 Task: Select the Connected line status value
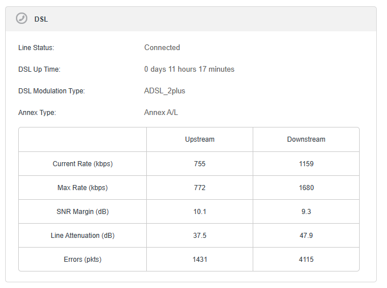(x=162, y=48)
